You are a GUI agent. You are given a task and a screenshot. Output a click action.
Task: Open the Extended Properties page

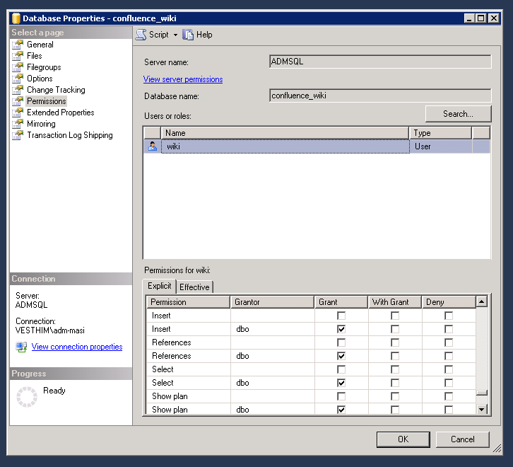coord(61,113)
